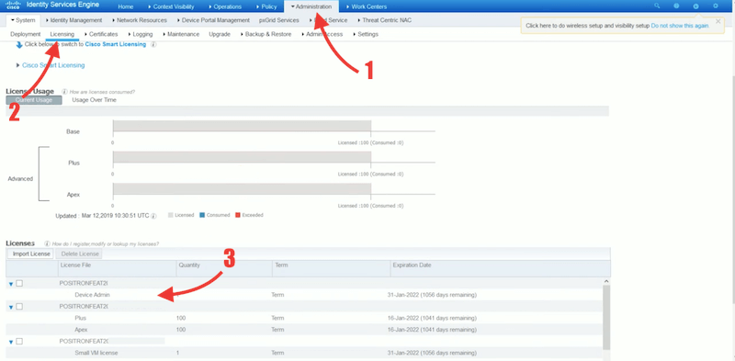Expand the Device Portal Management submenu

tap(213, 20)
